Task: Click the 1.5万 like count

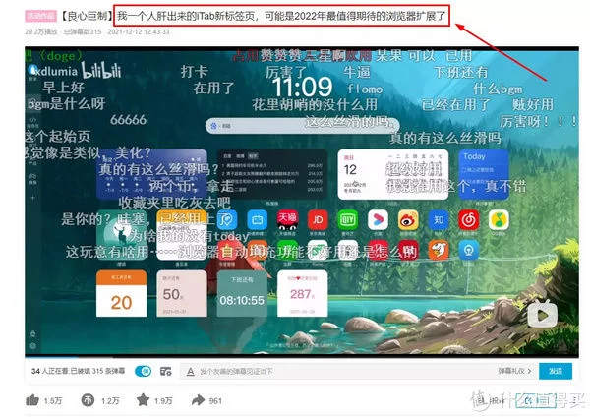Action: click(53, 401)
